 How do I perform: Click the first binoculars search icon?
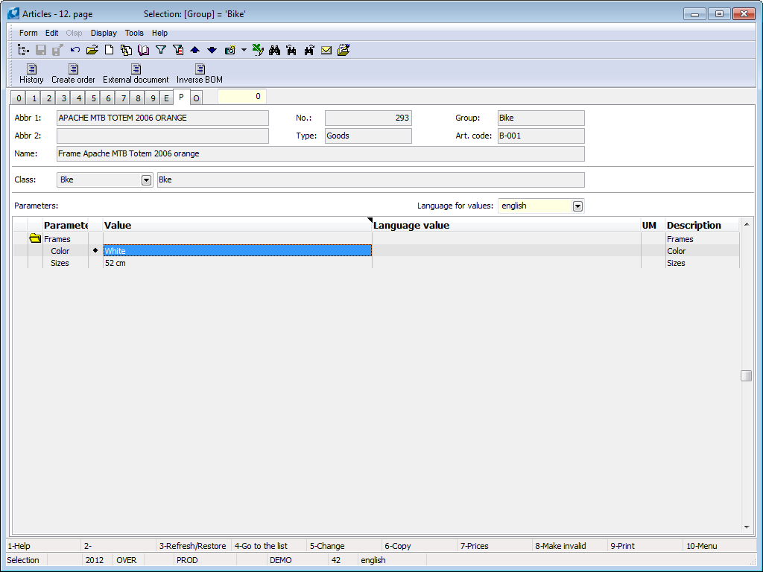click(x=274, y=50)
